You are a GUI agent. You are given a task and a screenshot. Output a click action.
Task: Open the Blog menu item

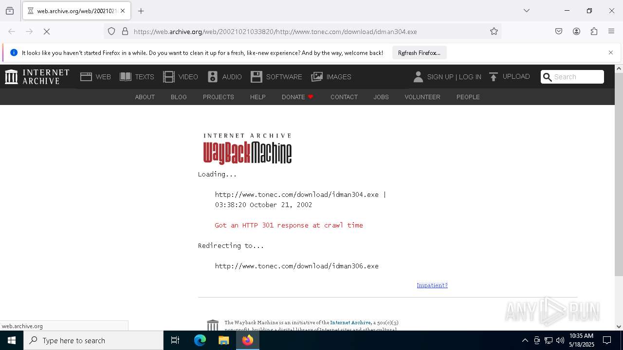pos(179,97)
